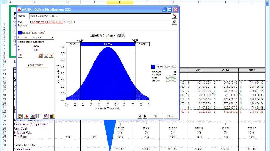The image size is (270, 151).
Task: Select column J header in Excel
Action: click(x=252, y=2)
